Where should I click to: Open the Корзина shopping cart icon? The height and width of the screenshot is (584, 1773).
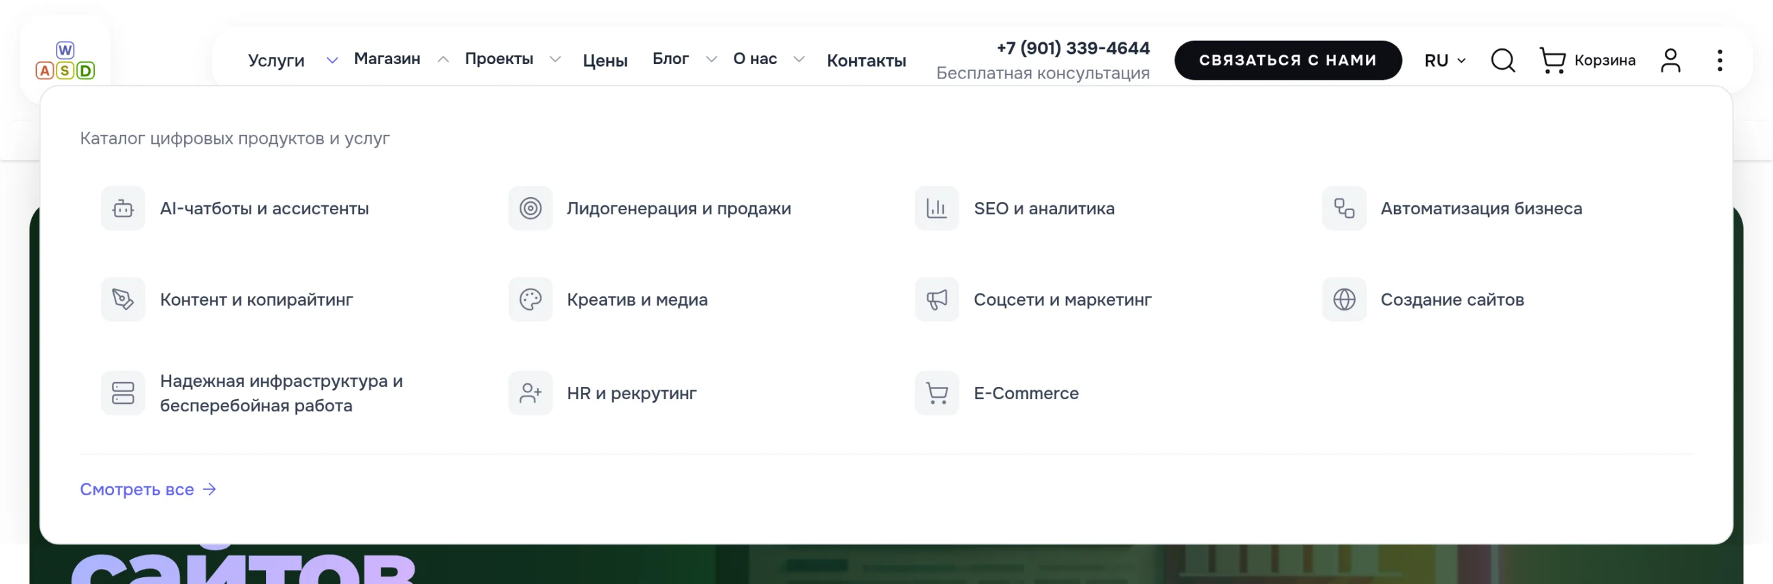pyautogui.click(x=1552, y=61)
